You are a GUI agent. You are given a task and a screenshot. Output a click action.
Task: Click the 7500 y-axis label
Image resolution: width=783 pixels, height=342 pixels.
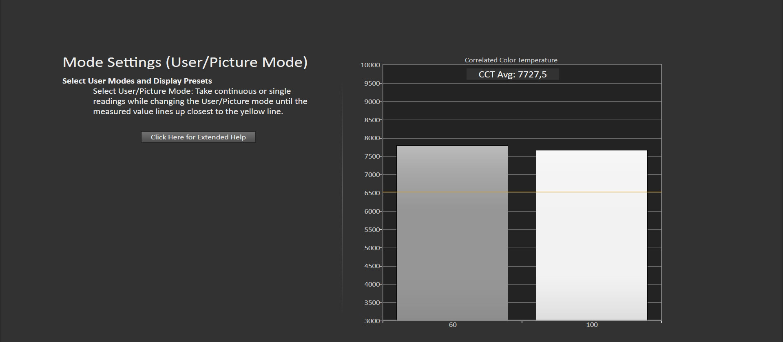[x=372, y=157]
